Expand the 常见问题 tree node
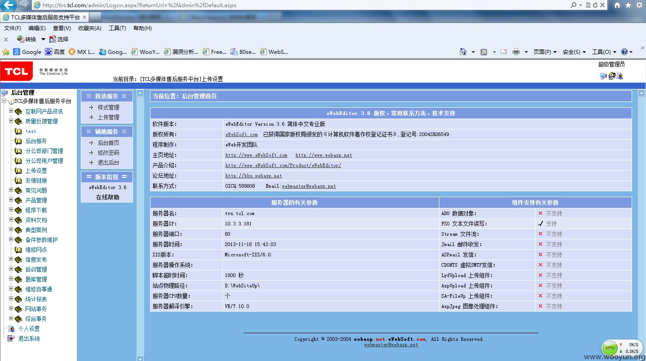This screenshot has width=646, height=361. pyautogui.click(x=11, y=190)
